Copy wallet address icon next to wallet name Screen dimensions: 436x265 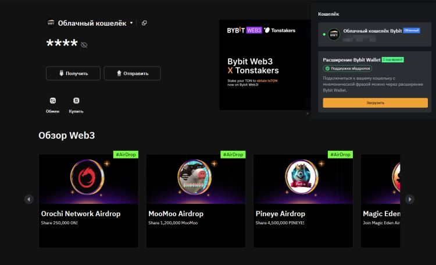pyautogui.click(x=144, y=23)
